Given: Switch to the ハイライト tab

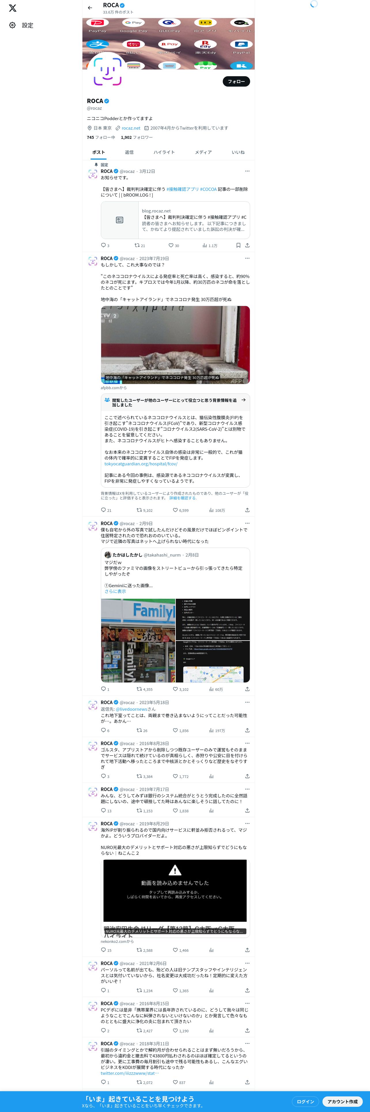Looking at the screenshot, I should coord(164,152).
